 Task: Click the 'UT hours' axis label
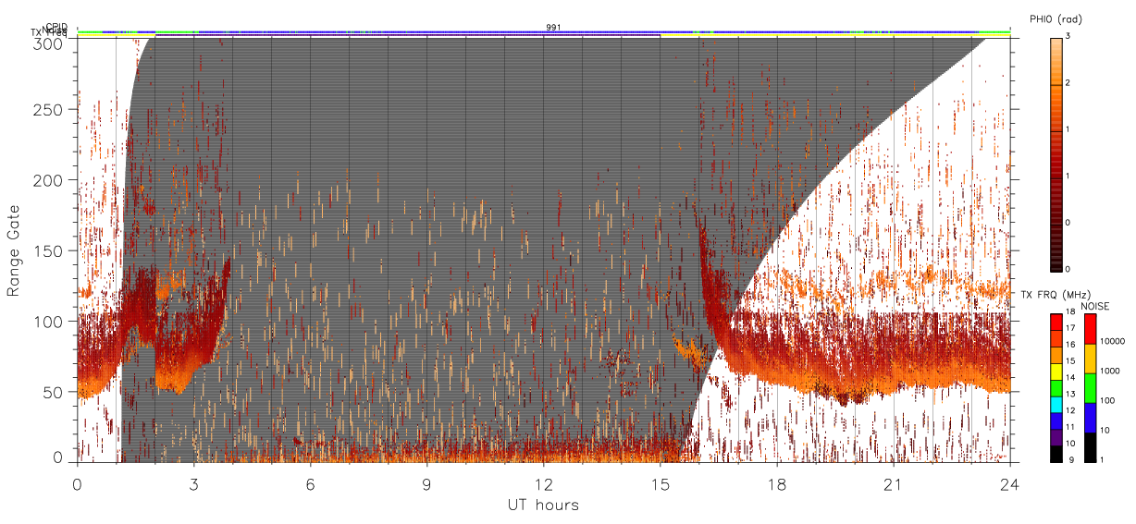pos(543,505)
